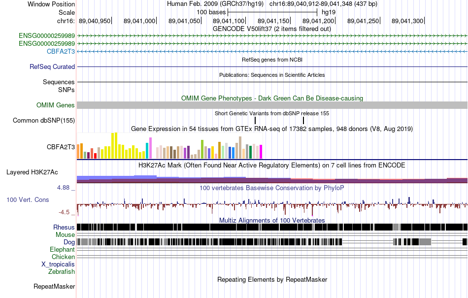This screenshot has height=298, width=468.
Task: Select the Chicken alignment label
Action: [63, 257]
